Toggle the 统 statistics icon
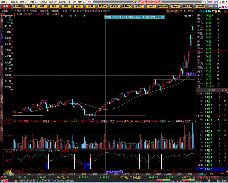228x183 pixels. (x=181, y=11)
